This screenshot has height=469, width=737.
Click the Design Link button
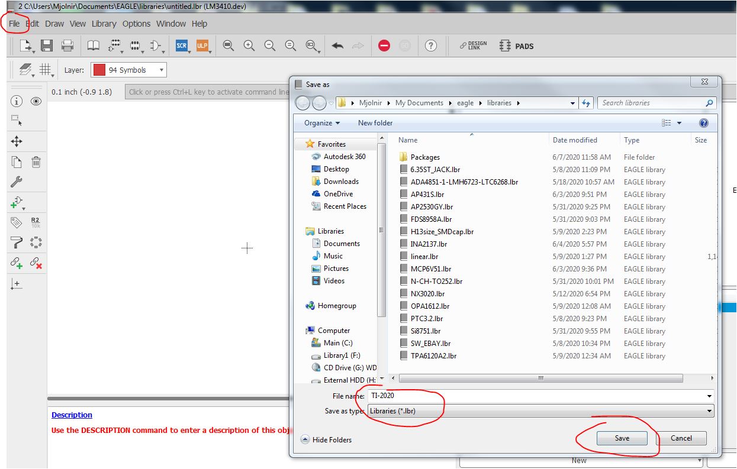point(473,46)
